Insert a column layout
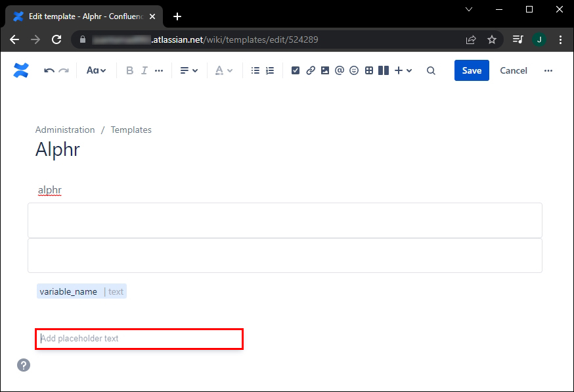574x392 pixels. point(384,70)
